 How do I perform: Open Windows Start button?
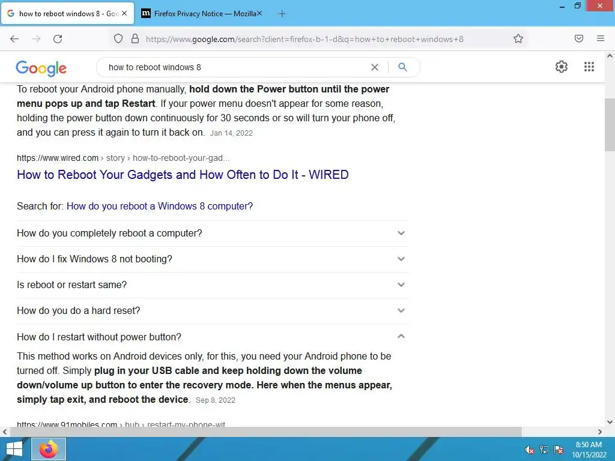point(14,449)
